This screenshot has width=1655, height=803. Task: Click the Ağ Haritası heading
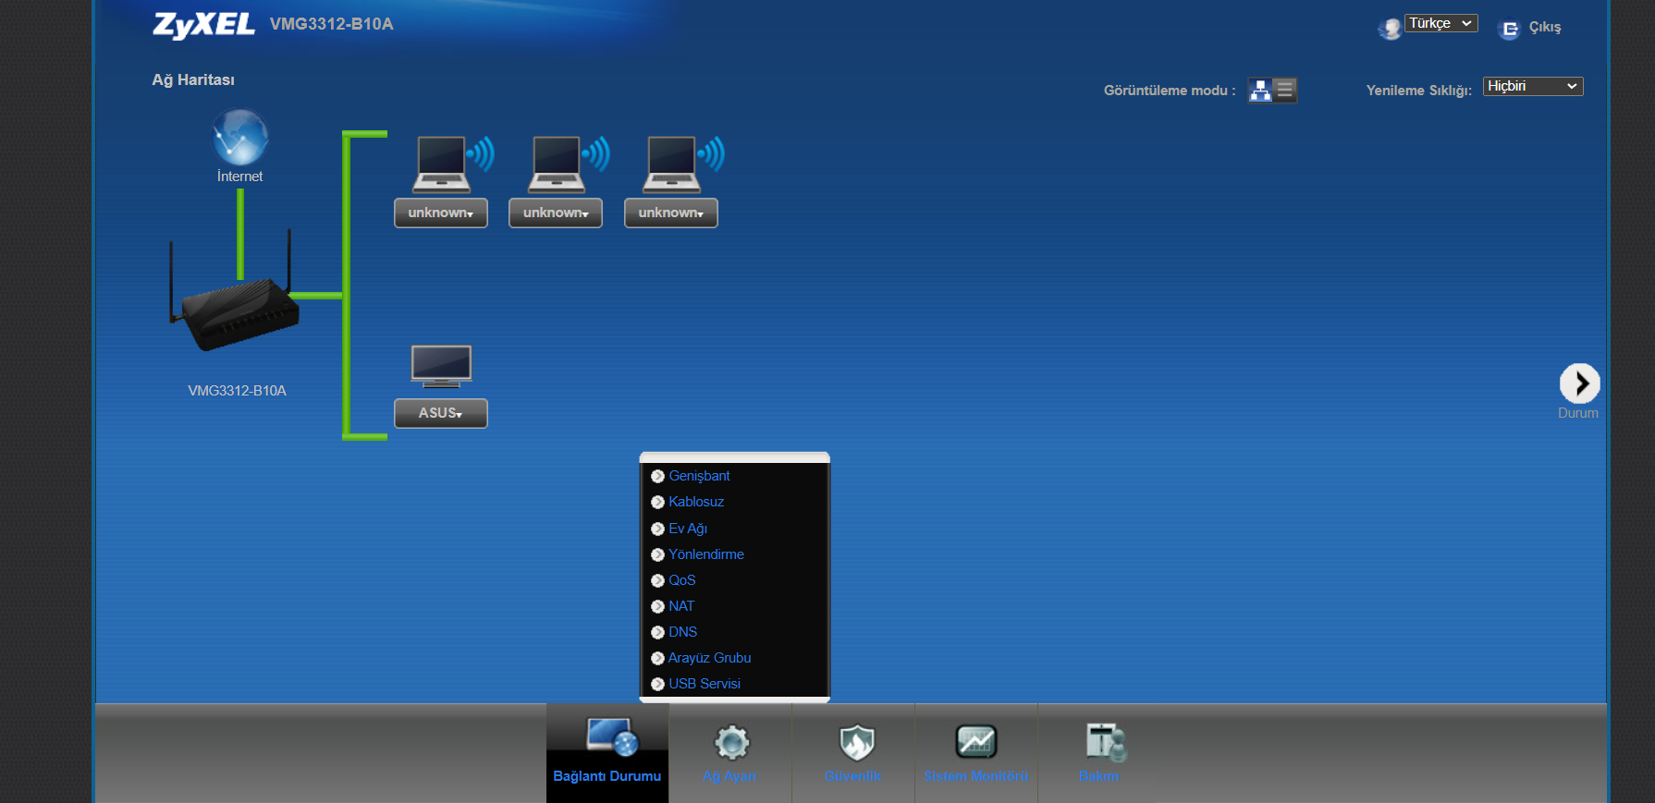coord(193,79)
